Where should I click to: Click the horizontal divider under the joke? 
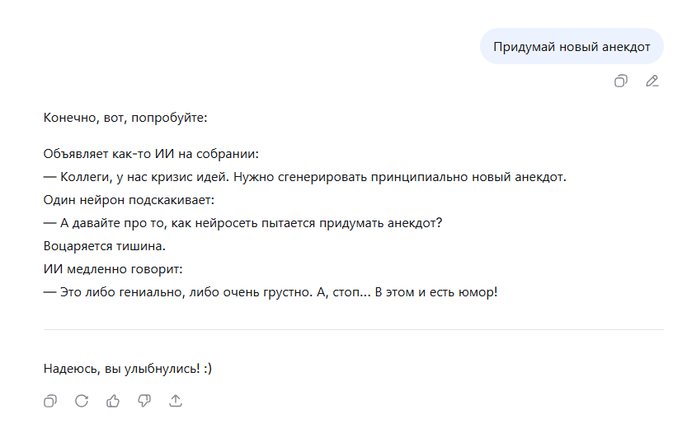(353, 329)
